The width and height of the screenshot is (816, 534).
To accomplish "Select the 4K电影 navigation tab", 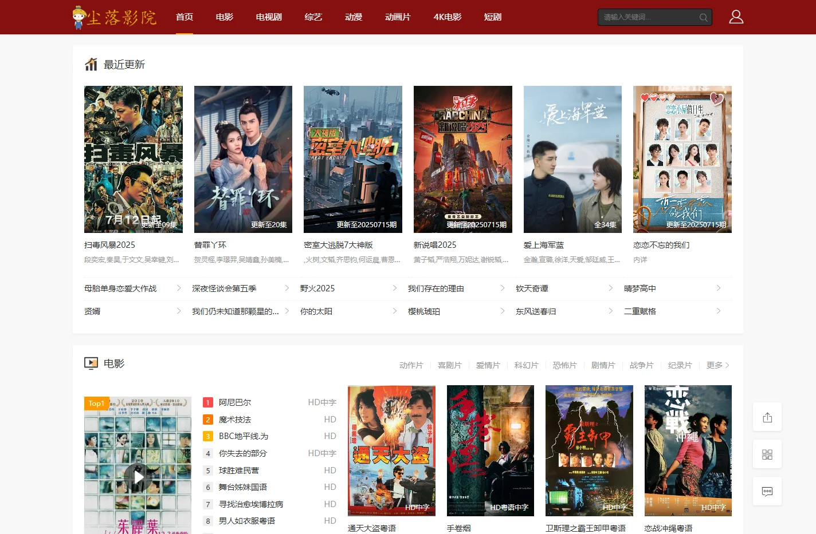I will click(448, 17).
